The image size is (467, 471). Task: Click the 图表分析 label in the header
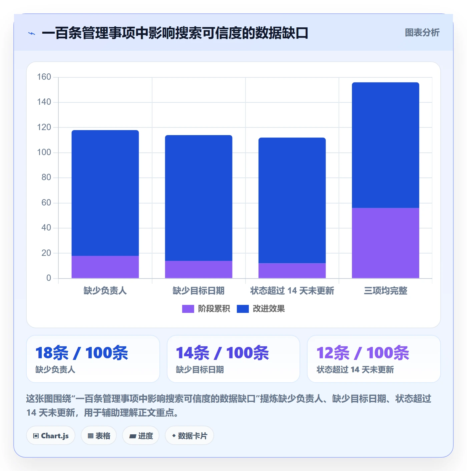(422, 33)
